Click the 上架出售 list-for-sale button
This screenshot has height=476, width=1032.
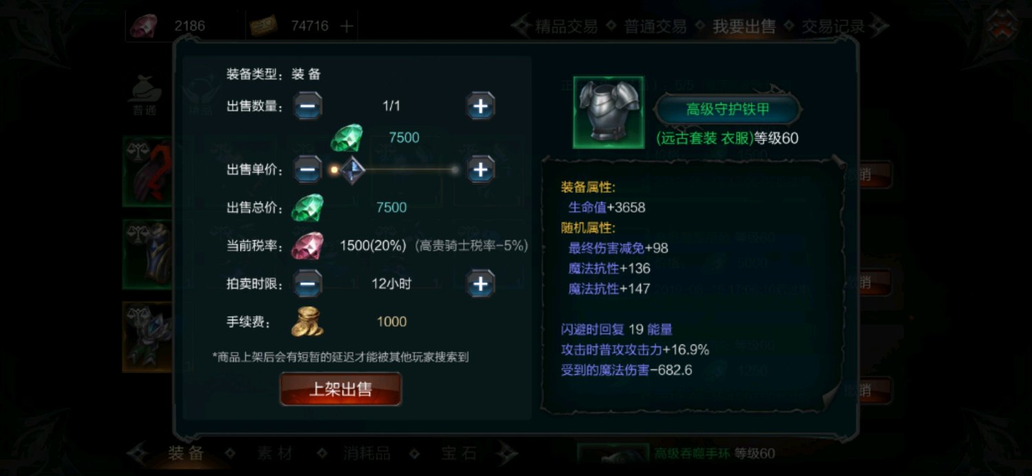pos(341,389)
